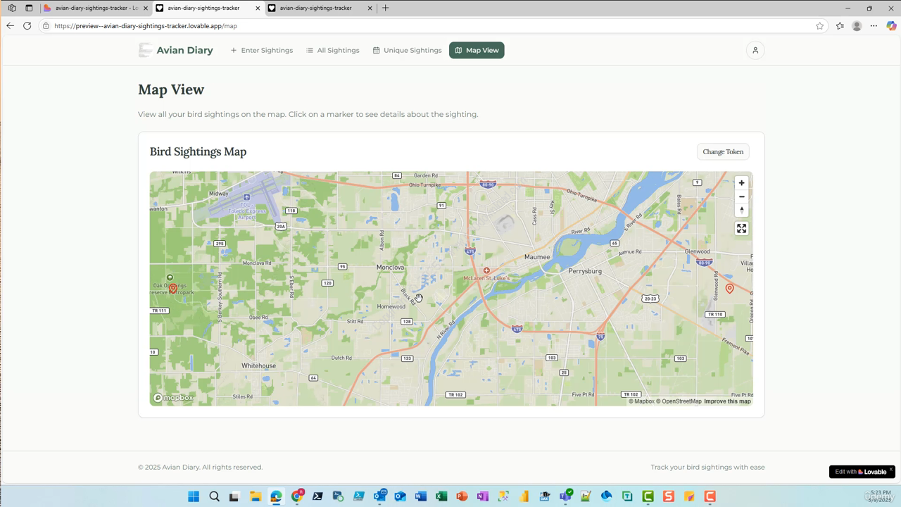Close the Edit with Lovable badge
Screen dimensions: 901x507
890,469
